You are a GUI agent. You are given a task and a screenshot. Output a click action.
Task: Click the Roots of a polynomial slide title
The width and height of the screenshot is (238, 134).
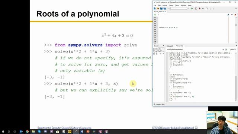[78, 14]
